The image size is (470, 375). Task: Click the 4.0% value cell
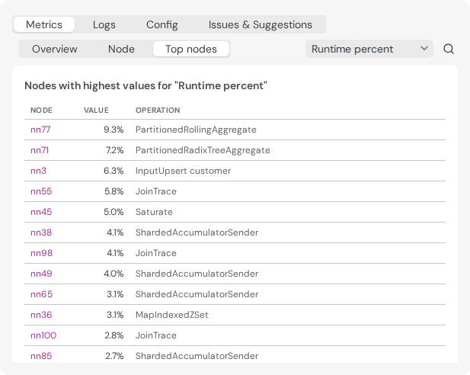(x=114, y=274)
